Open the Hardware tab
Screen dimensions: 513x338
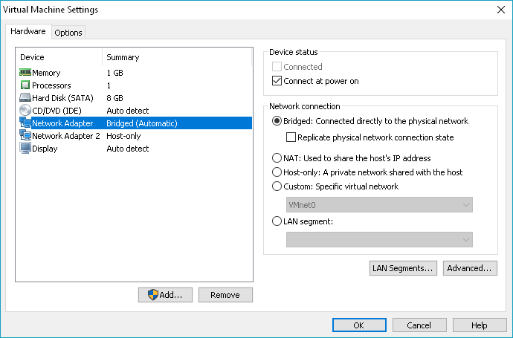pyautogui.click(x=29, y=32)
